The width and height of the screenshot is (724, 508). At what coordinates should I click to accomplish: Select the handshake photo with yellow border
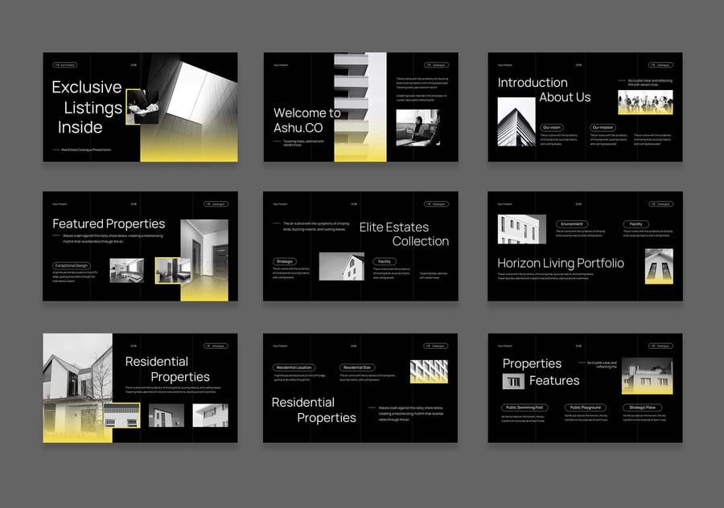(142, 107)
